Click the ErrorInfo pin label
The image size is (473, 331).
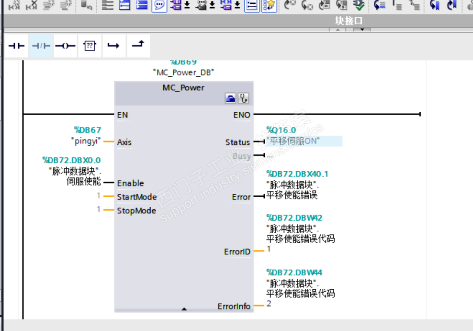[234, 307]
